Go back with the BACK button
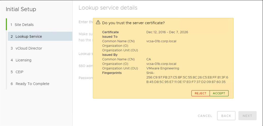This screenshot has width=263, height=126. [x=226, y=116]
